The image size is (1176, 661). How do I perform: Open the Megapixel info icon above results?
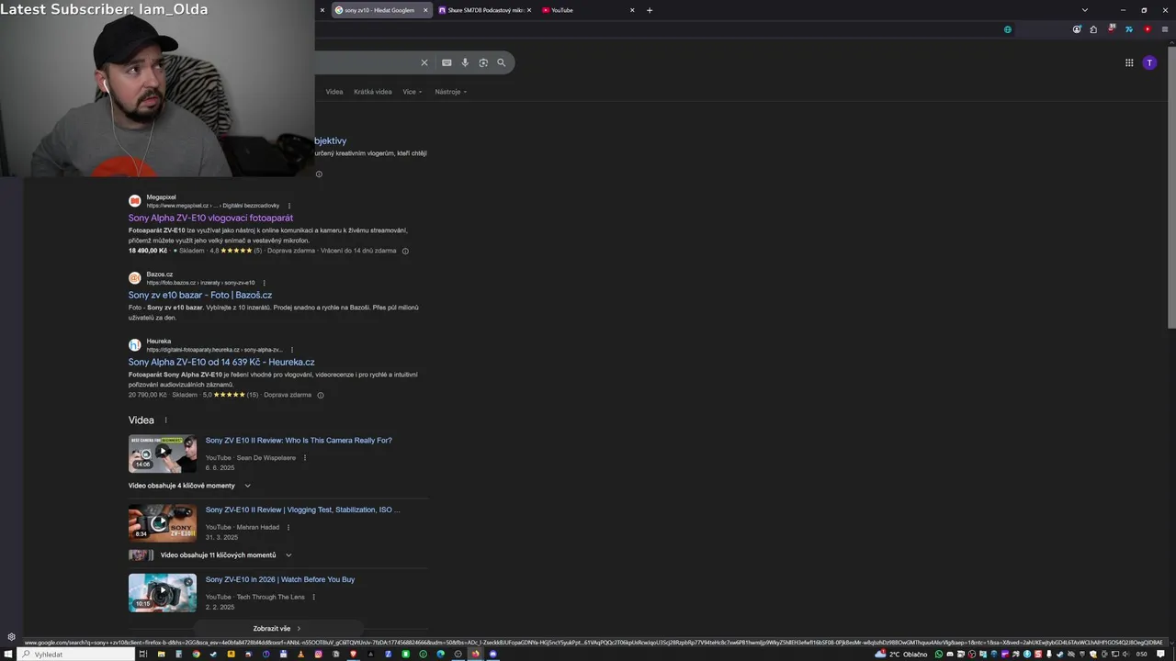click(x=319, y=174)
